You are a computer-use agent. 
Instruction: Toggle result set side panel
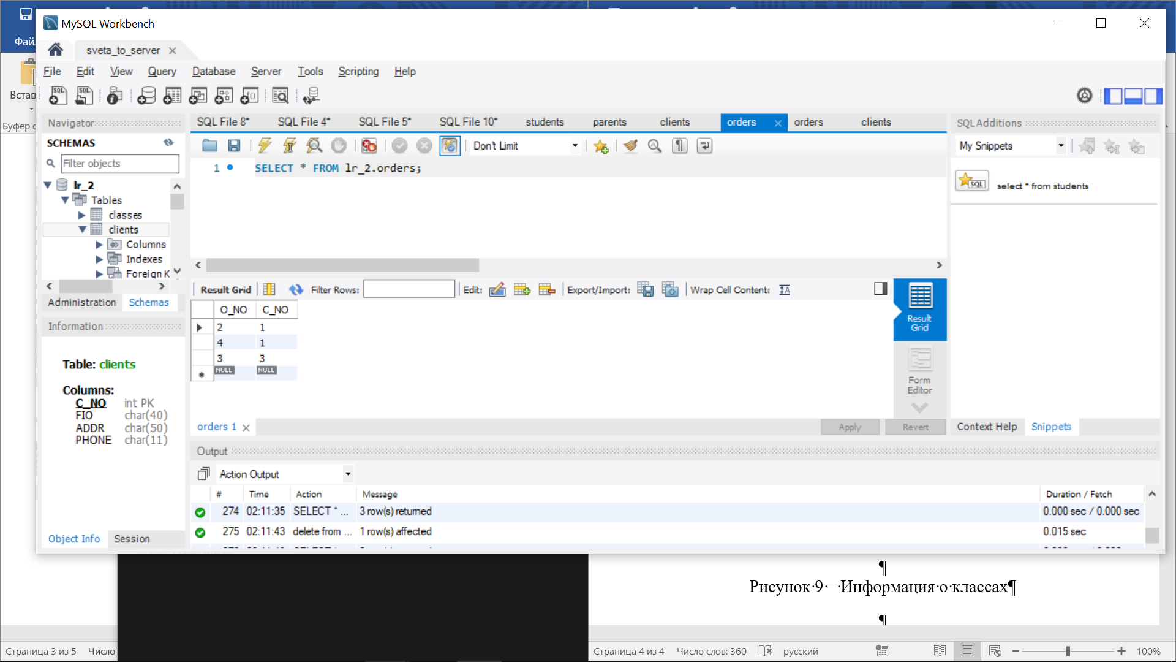(x=881, y=289)
